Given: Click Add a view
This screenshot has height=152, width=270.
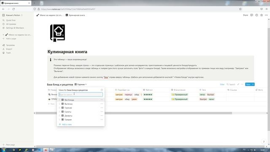Looking at the screenshot, I should pos(65,125).
